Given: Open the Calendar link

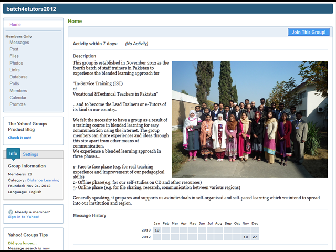Looking at the screenshot, I should click(x=18, y=98).
